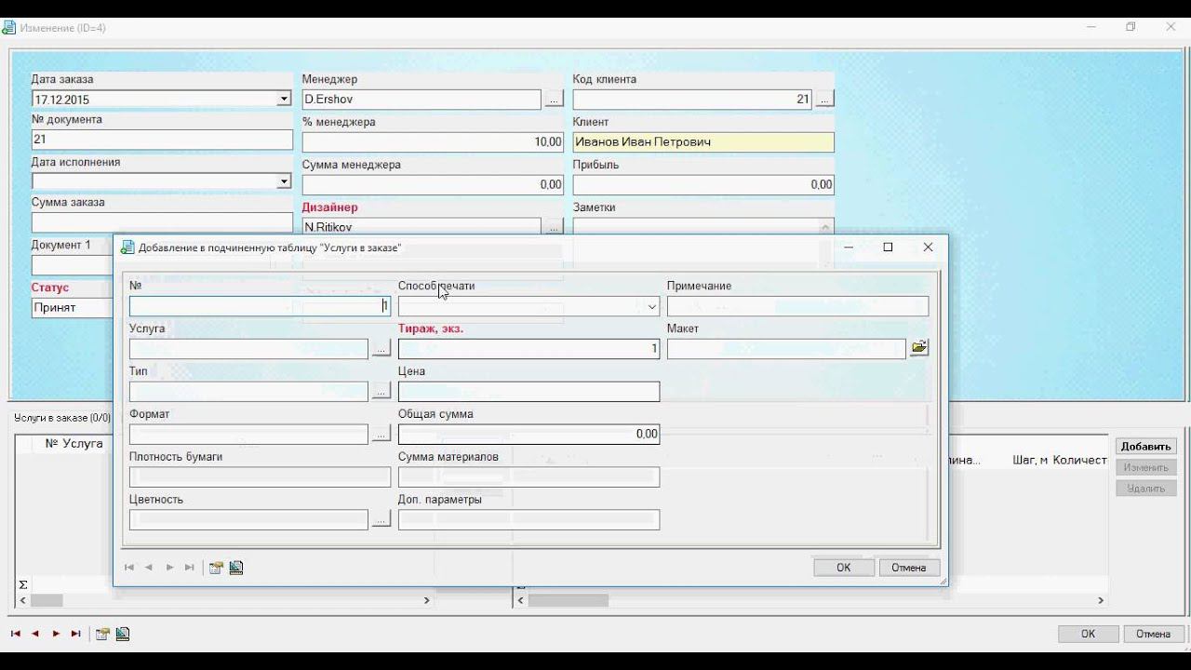Click the Изменить button

[1145, 467]
